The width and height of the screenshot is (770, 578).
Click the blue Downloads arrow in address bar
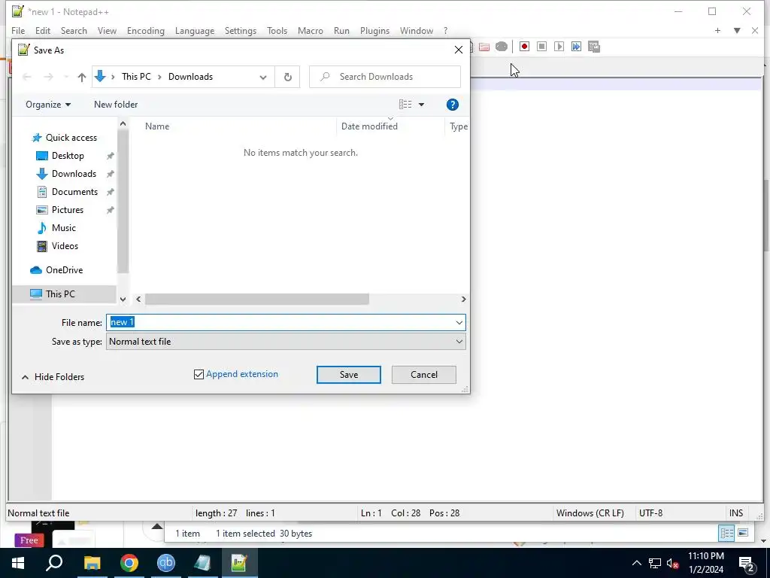click(x=100, y=76)
